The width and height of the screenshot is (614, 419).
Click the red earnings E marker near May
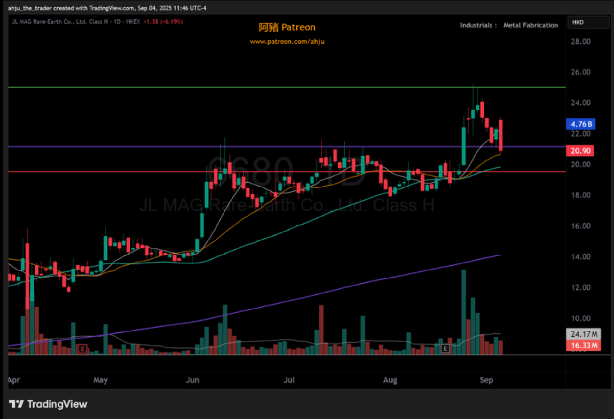click(x=82, y=349)
